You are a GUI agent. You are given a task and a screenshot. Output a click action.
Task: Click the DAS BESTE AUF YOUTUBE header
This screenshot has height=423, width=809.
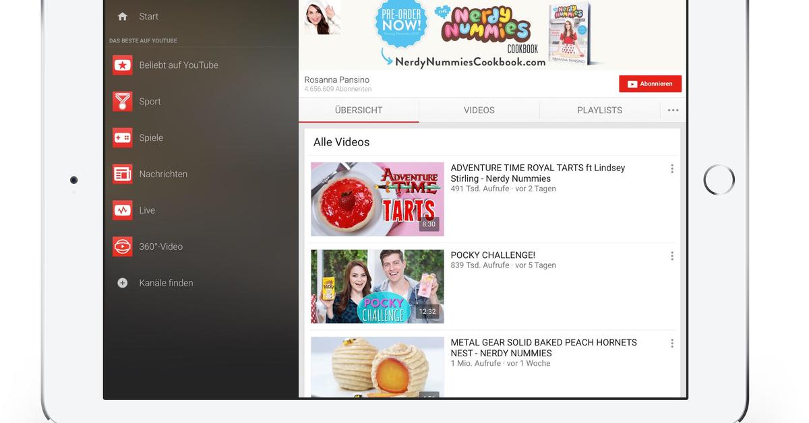point(143,41)
